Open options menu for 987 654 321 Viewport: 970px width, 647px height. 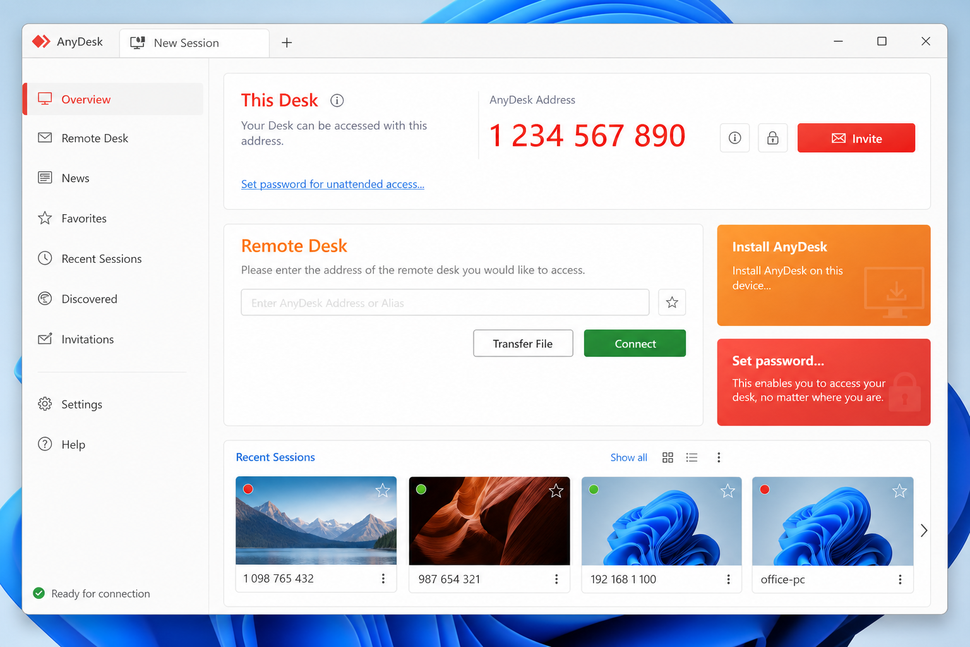[556, 579]
